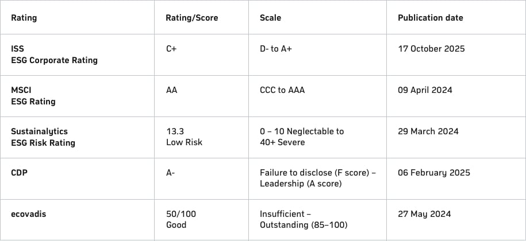Click the CDP rating name cell

20,173
